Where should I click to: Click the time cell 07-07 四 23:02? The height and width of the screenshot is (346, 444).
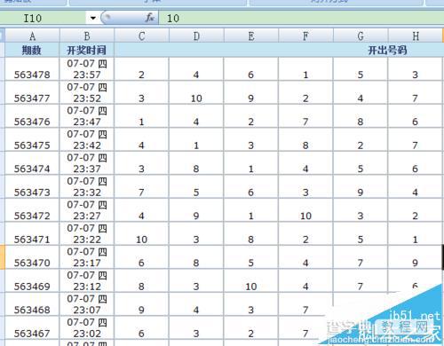click(87, 327)
